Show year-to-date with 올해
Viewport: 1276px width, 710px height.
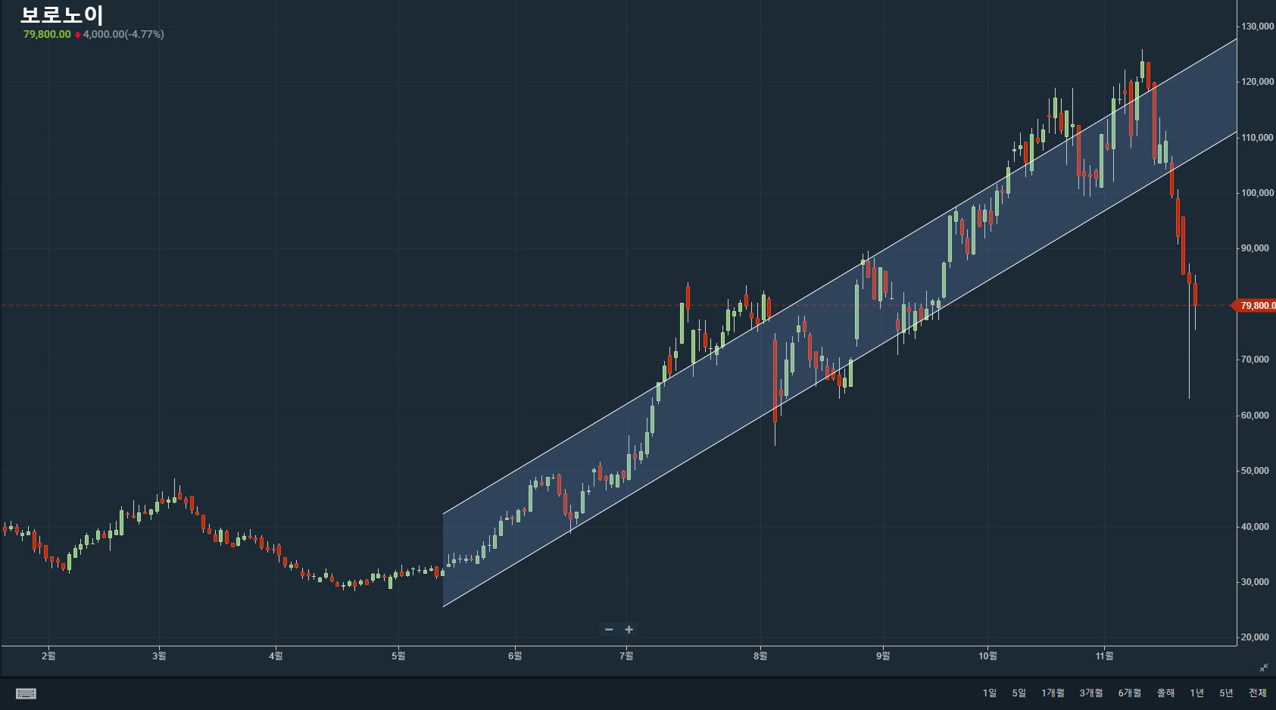(1165, 693)
